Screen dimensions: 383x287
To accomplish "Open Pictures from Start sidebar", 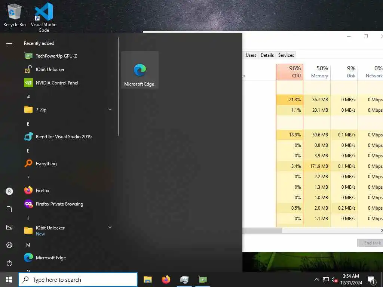I will [x=9, y=227].
